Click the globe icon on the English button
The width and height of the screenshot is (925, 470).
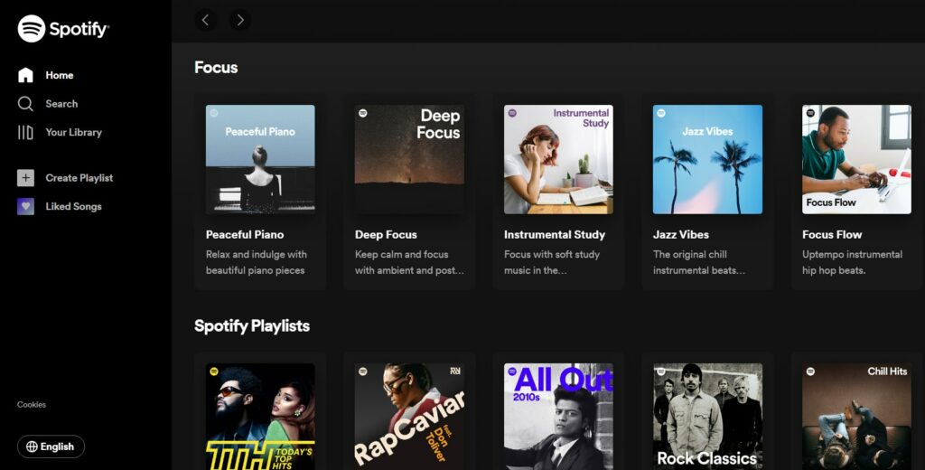pos(32,446)
